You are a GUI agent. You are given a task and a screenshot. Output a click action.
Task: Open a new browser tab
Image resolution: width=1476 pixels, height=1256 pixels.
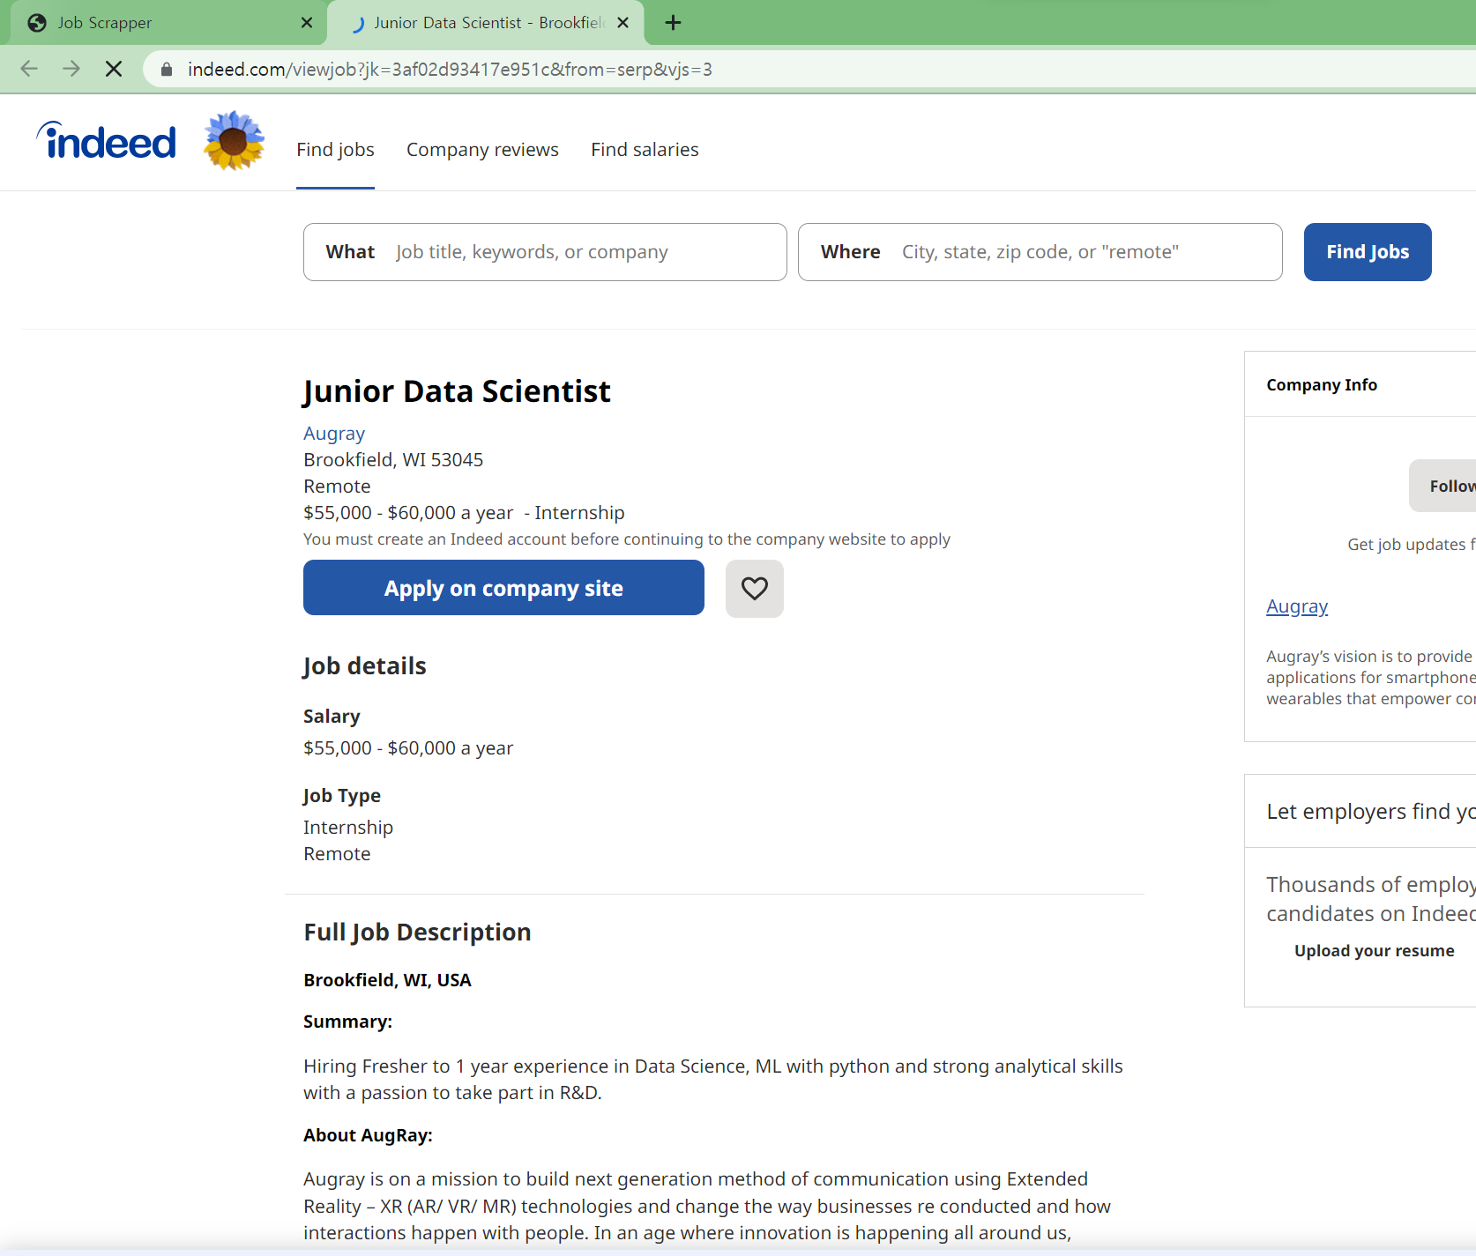(x=673, y=23)
